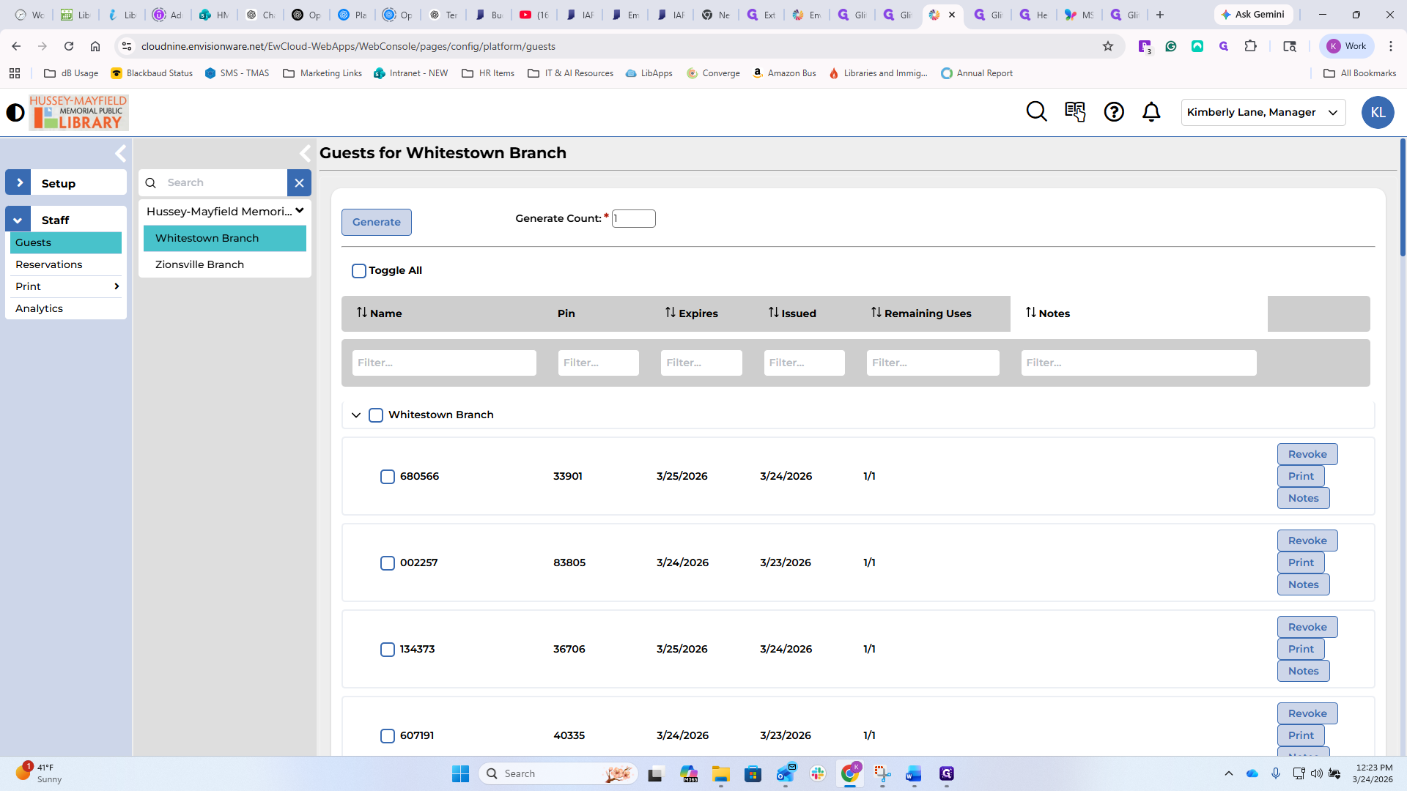Image resolution: width=1407 pixels, height=791 pixels.
Task: Open the documentation reader icon
Action: [1075, 112]
